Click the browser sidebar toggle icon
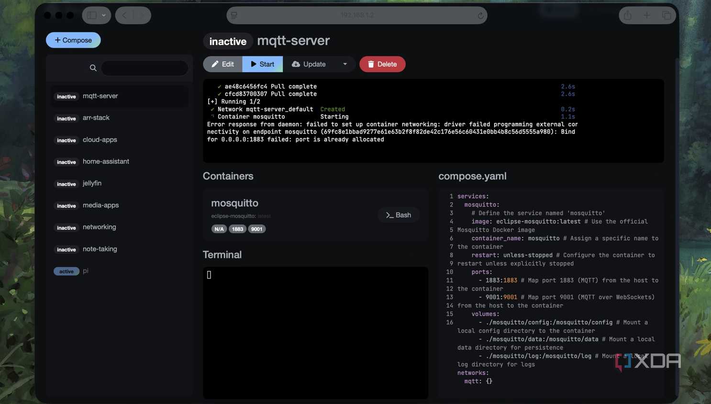This screenshot has height=404, width=711. tap(91, 15)
